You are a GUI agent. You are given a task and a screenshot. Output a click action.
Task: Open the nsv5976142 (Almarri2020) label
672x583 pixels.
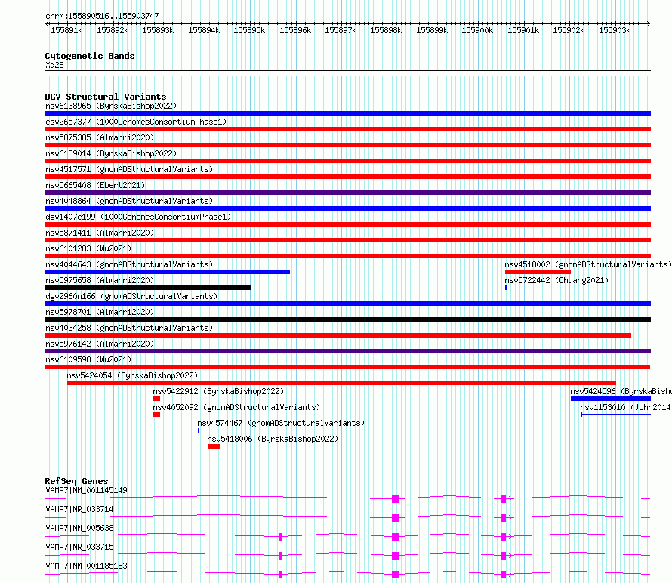100,344
